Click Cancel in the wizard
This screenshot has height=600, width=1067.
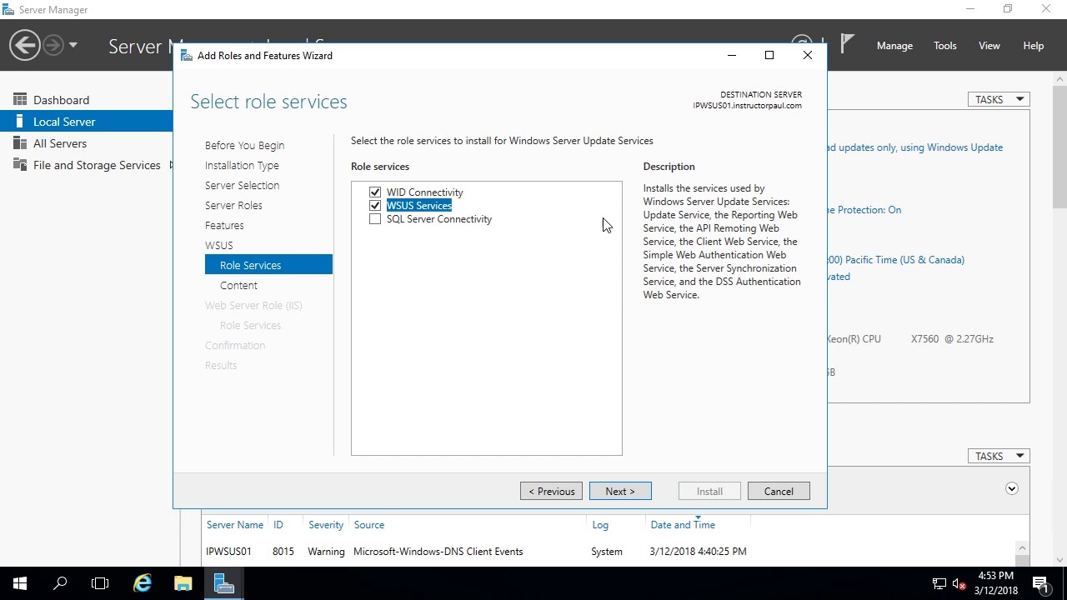point(779,492)
